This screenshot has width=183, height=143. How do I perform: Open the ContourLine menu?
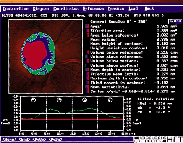tap(16, 9)
